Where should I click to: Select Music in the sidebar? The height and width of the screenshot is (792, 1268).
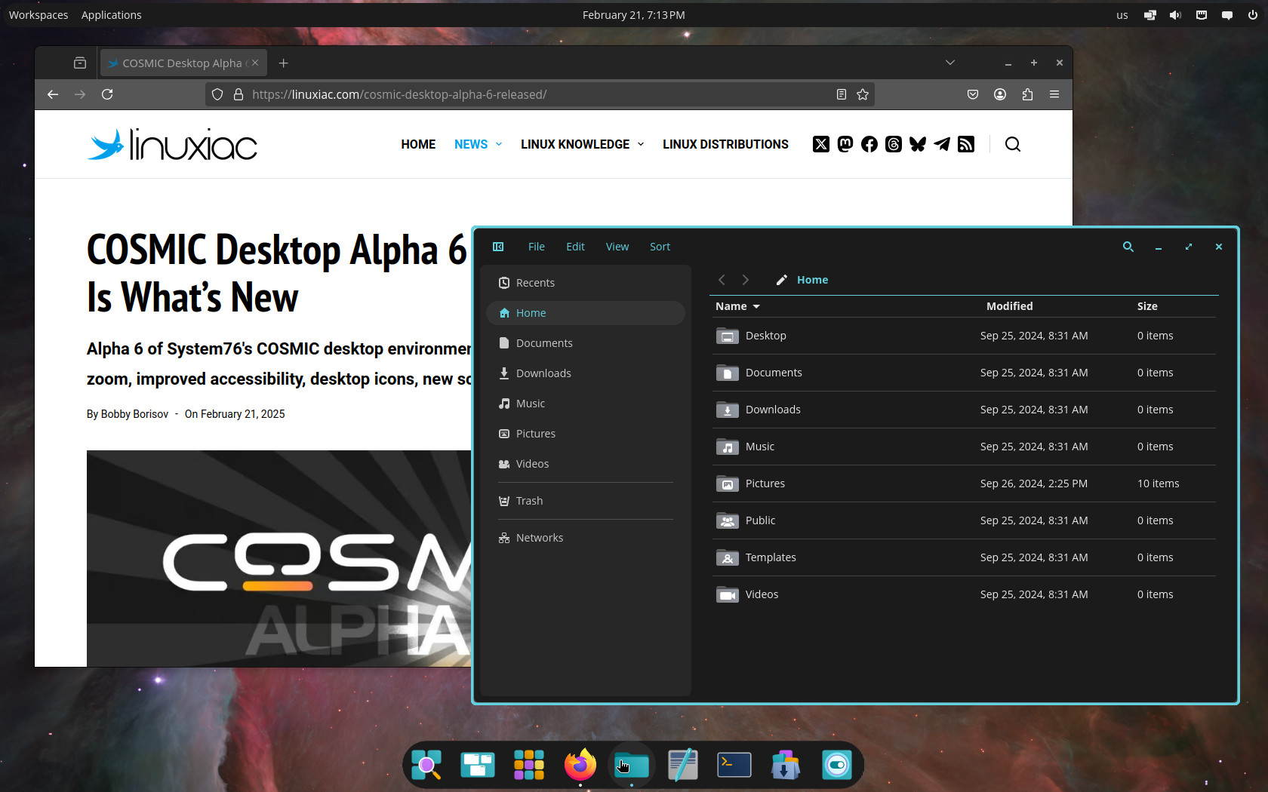click(x=586, y=404)
